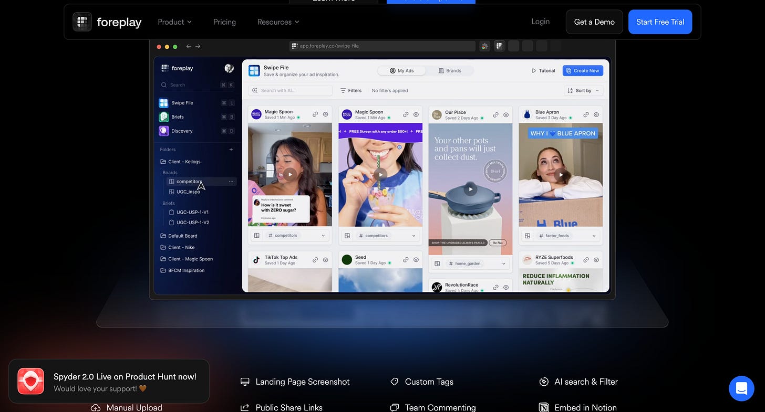
Task: Open Briefs in the sidebar
Action: click(x=198, y=117)
